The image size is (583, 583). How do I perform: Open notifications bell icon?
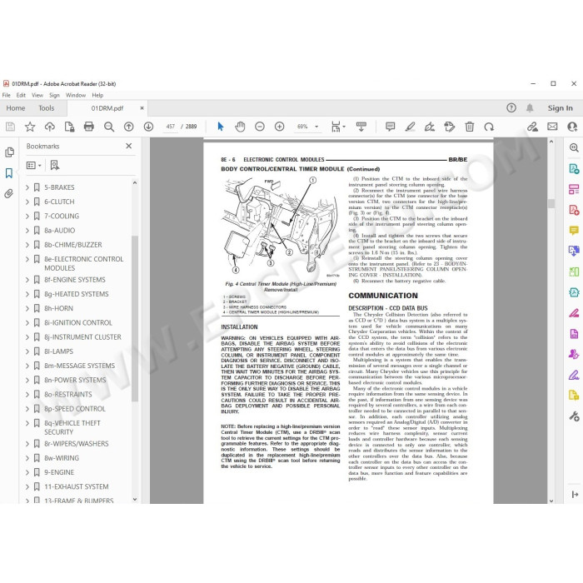(x=530, y=107)
